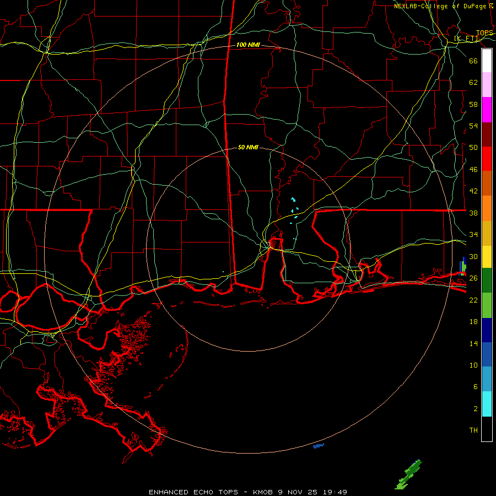Click the '14' legend value

pyautogui.click(x=473, y=343)
